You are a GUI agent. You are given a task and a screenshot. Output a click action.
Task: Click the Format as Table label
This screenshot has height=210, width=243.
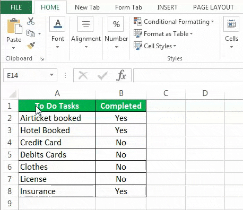[x=166, y=34]
